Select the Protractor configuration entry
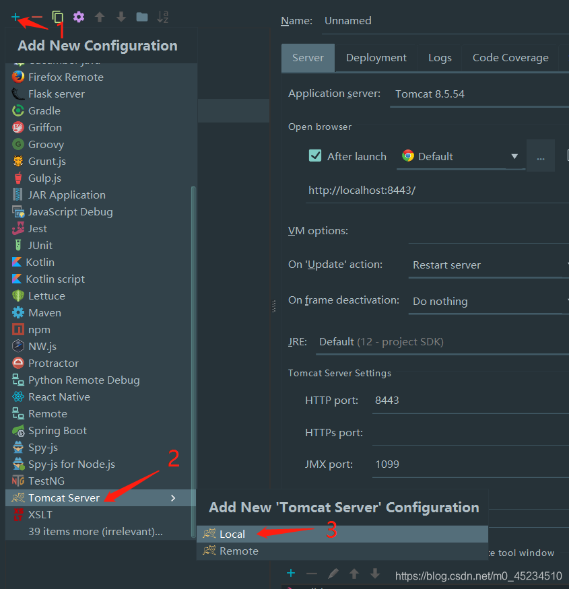569x589 pixels. (x=99, y=363)
